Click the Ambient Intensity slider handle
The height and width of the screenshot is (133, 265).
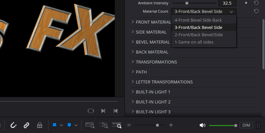[187, 3]
